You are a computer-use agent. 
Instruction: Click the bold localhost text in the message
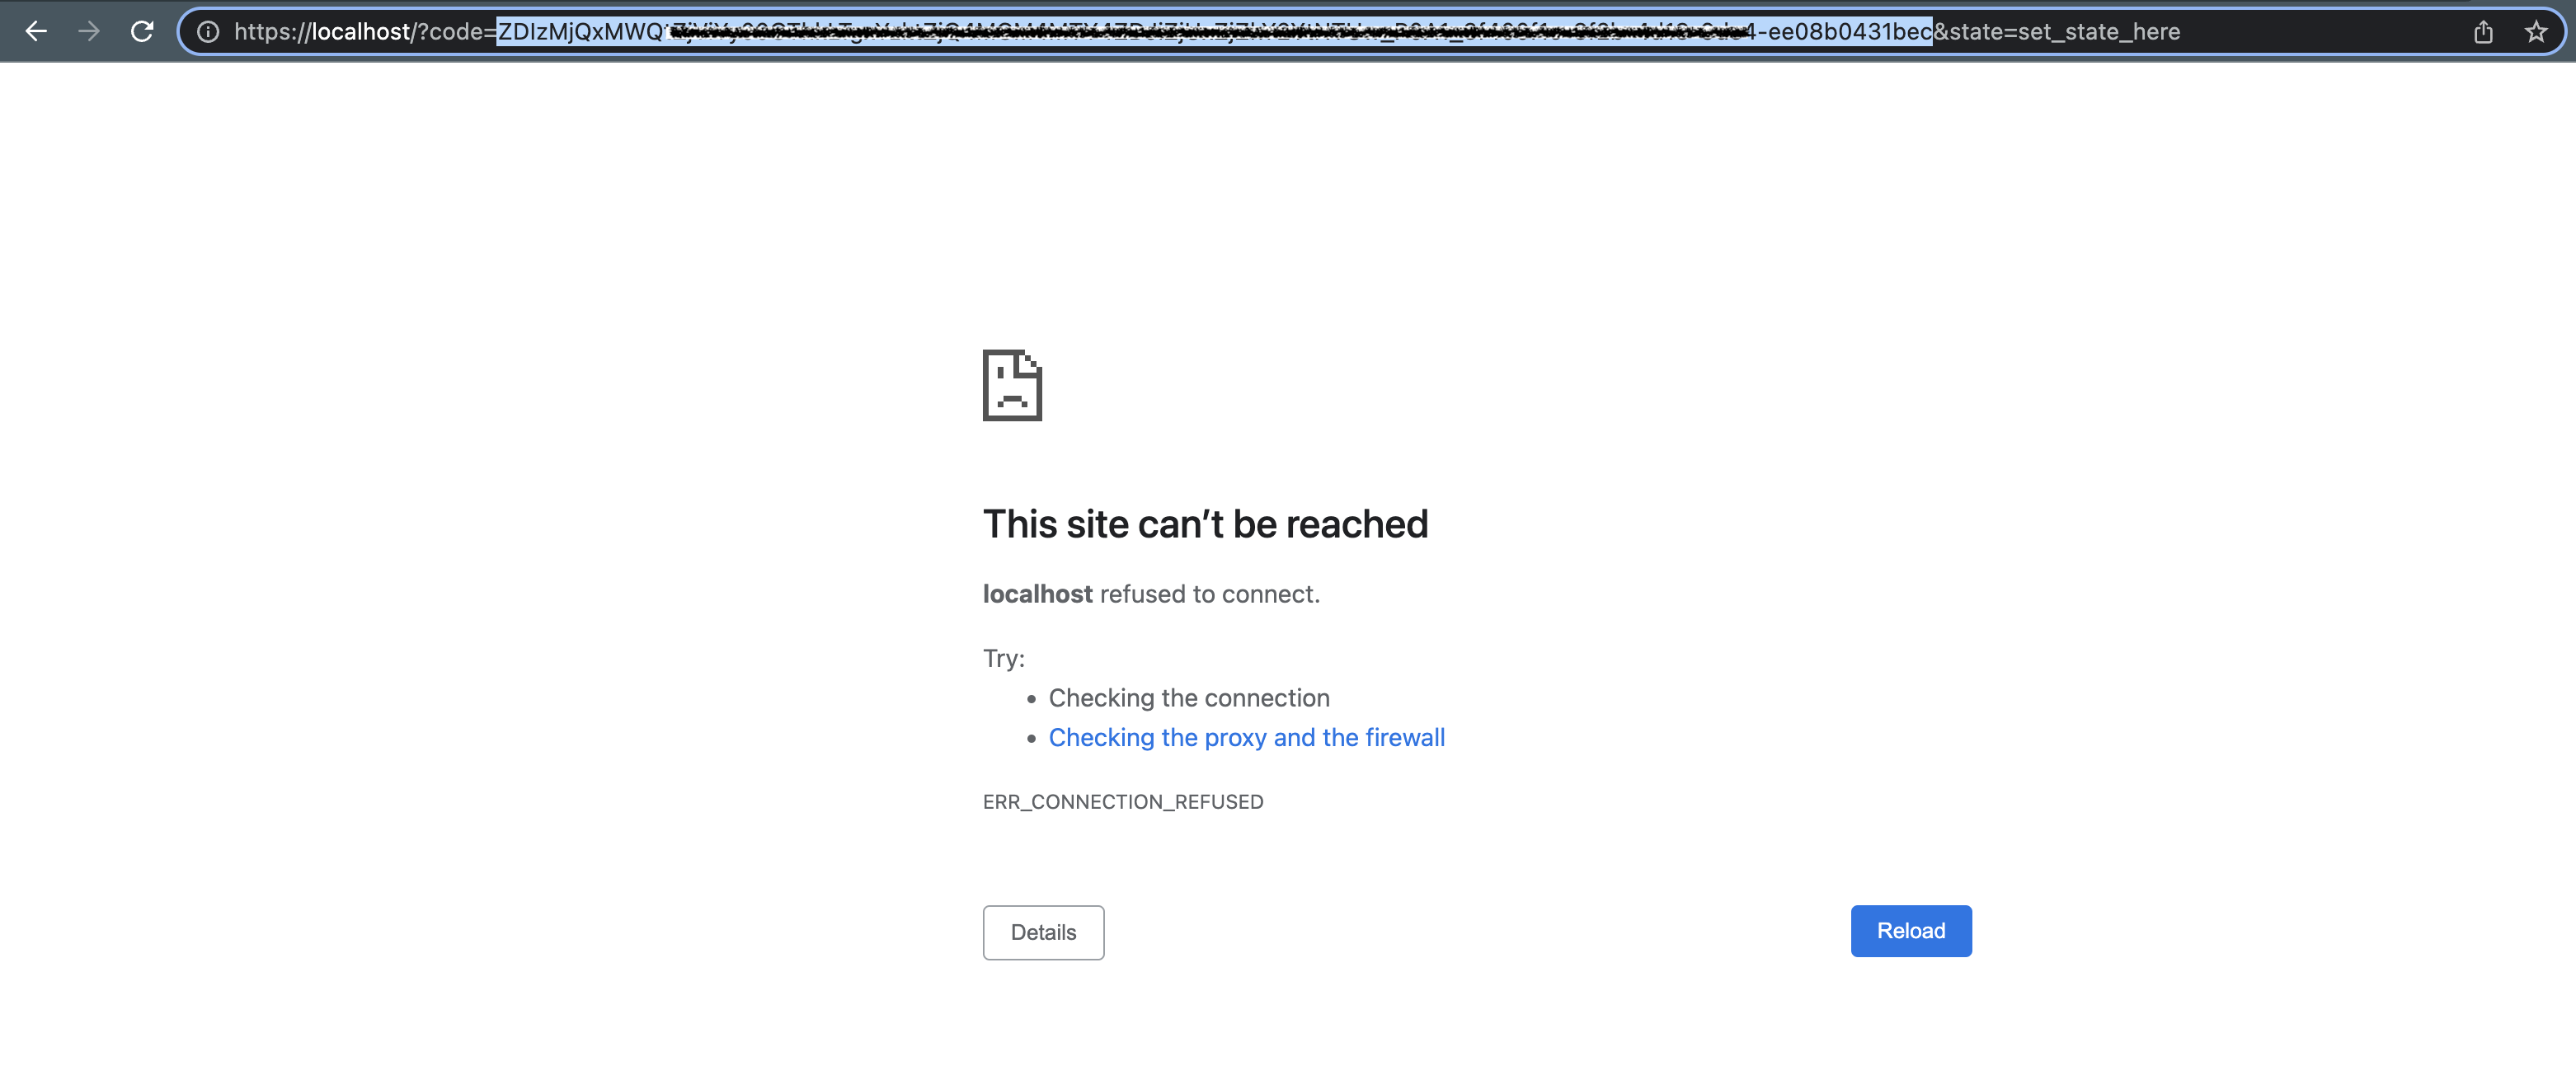pyautogui.click(x=1037, y=594)
